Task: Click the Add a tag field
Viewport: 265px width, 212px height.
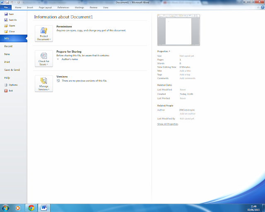Action: pyautogui.click(x=185, y=75)
